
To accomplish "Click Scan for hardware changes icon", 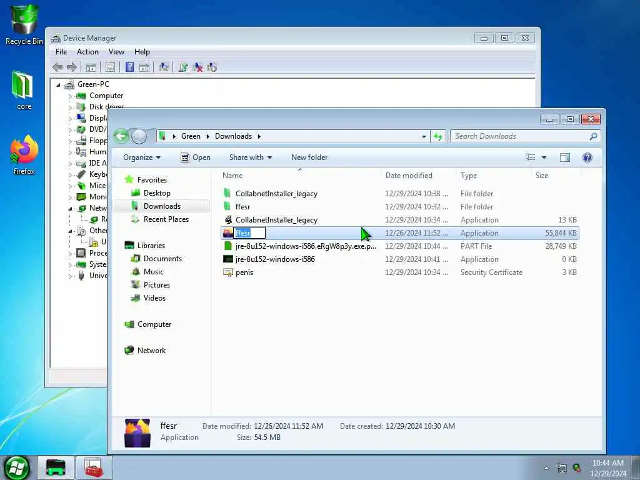I will coord(164,67).
